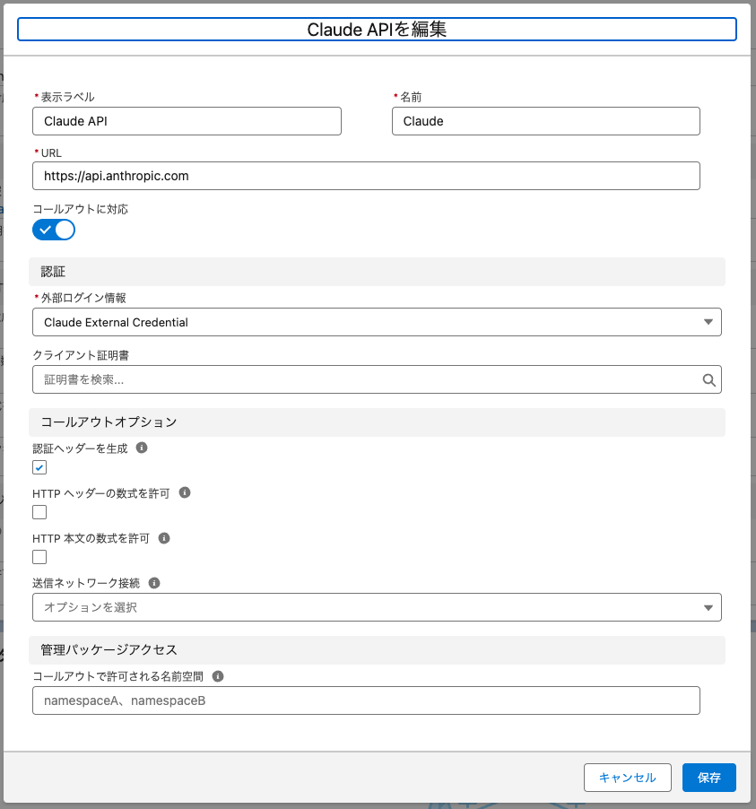The width and height of the screenshot is (756, 809).
Task: Open info tooltip for HTTP ヘッダーの数式を許可
Action: click(185, 492)
